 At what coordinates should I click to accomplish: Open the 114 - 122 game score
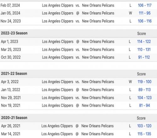144,42
